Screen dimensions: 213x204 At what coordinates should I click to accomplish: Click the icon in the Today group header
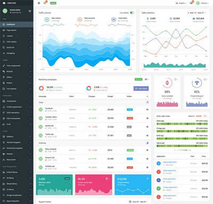tap(148, 102)
